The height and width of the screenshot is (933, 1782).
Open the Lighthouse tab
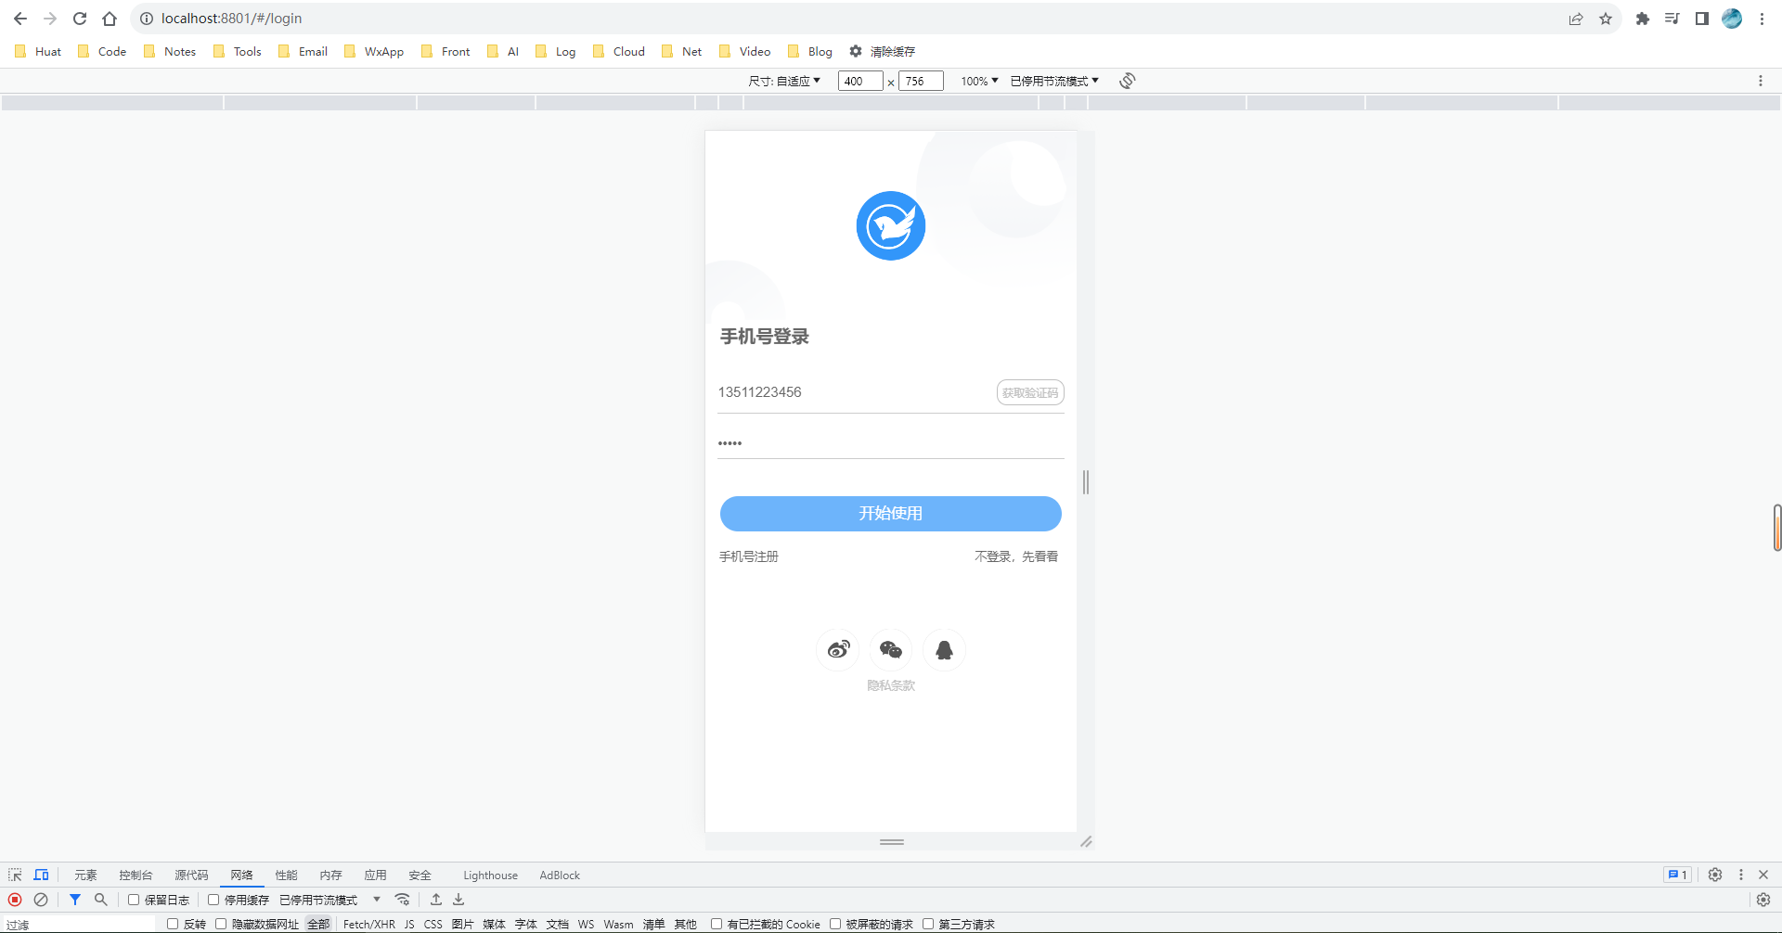pos(490,875)
